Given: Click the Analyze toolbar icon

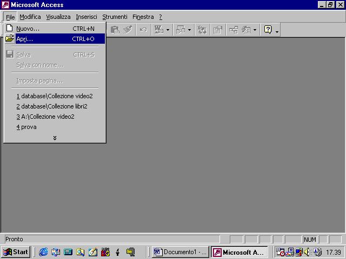Looking at the screenshot, I should tap(181, 30).
